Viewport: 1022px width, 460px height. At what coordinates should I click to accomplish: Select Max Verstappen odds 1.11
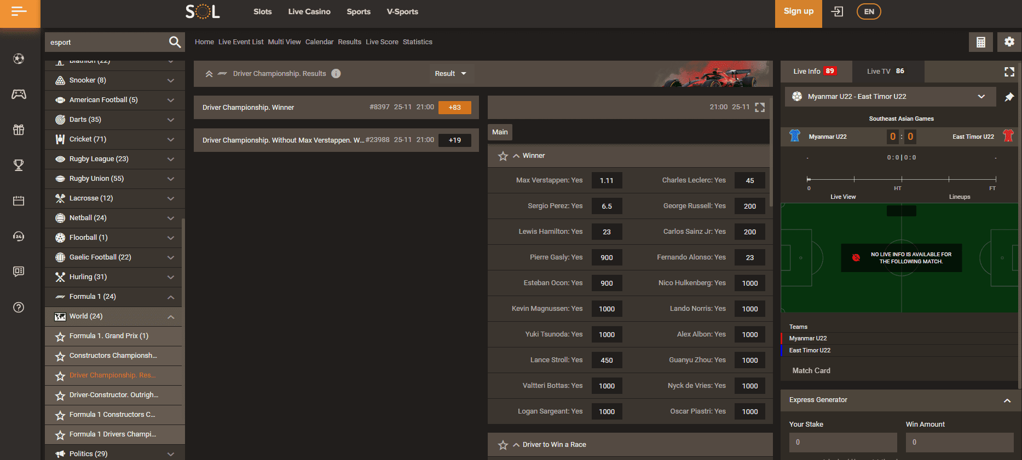607,180
